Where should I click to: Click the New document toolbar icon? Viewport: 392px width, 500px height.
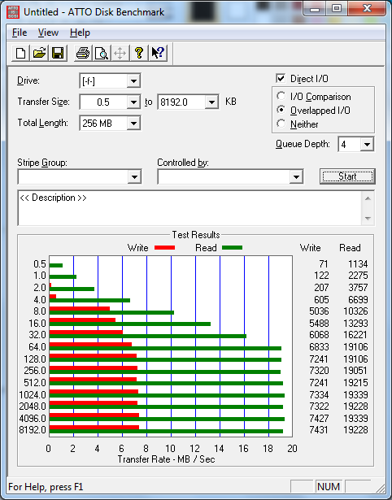click(x=20, y=53)
